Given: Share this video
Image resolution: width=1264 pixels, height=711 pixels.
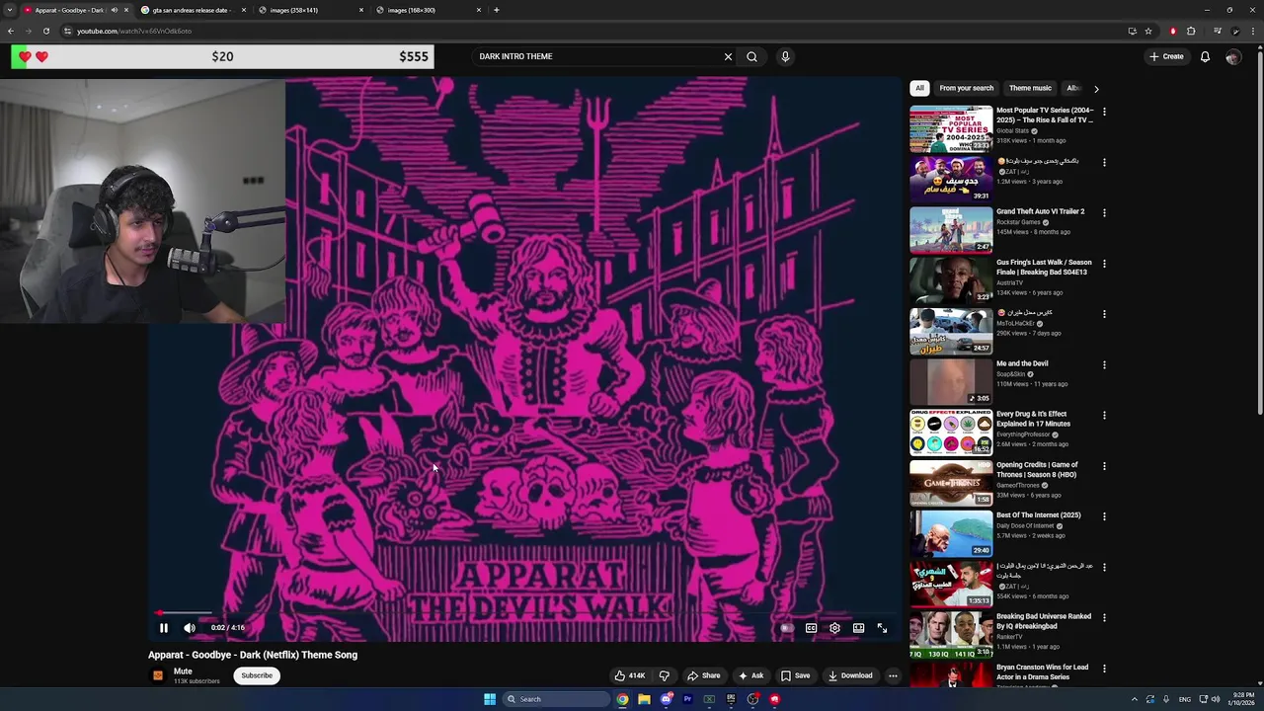Looking at the screenshot, I should click(704, 675).
